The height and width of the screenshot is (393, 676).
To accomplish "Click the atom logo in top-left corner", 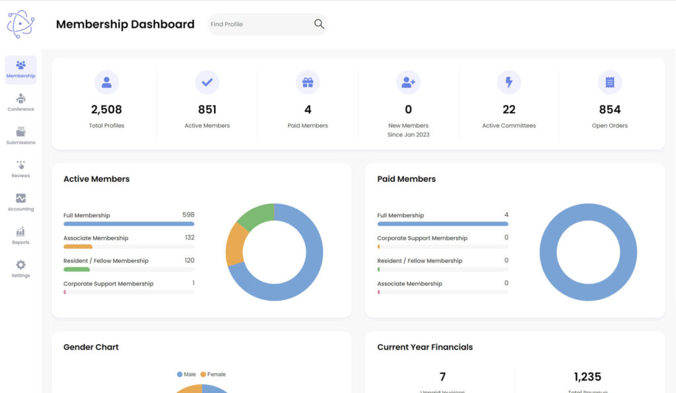I will [20, 24].
